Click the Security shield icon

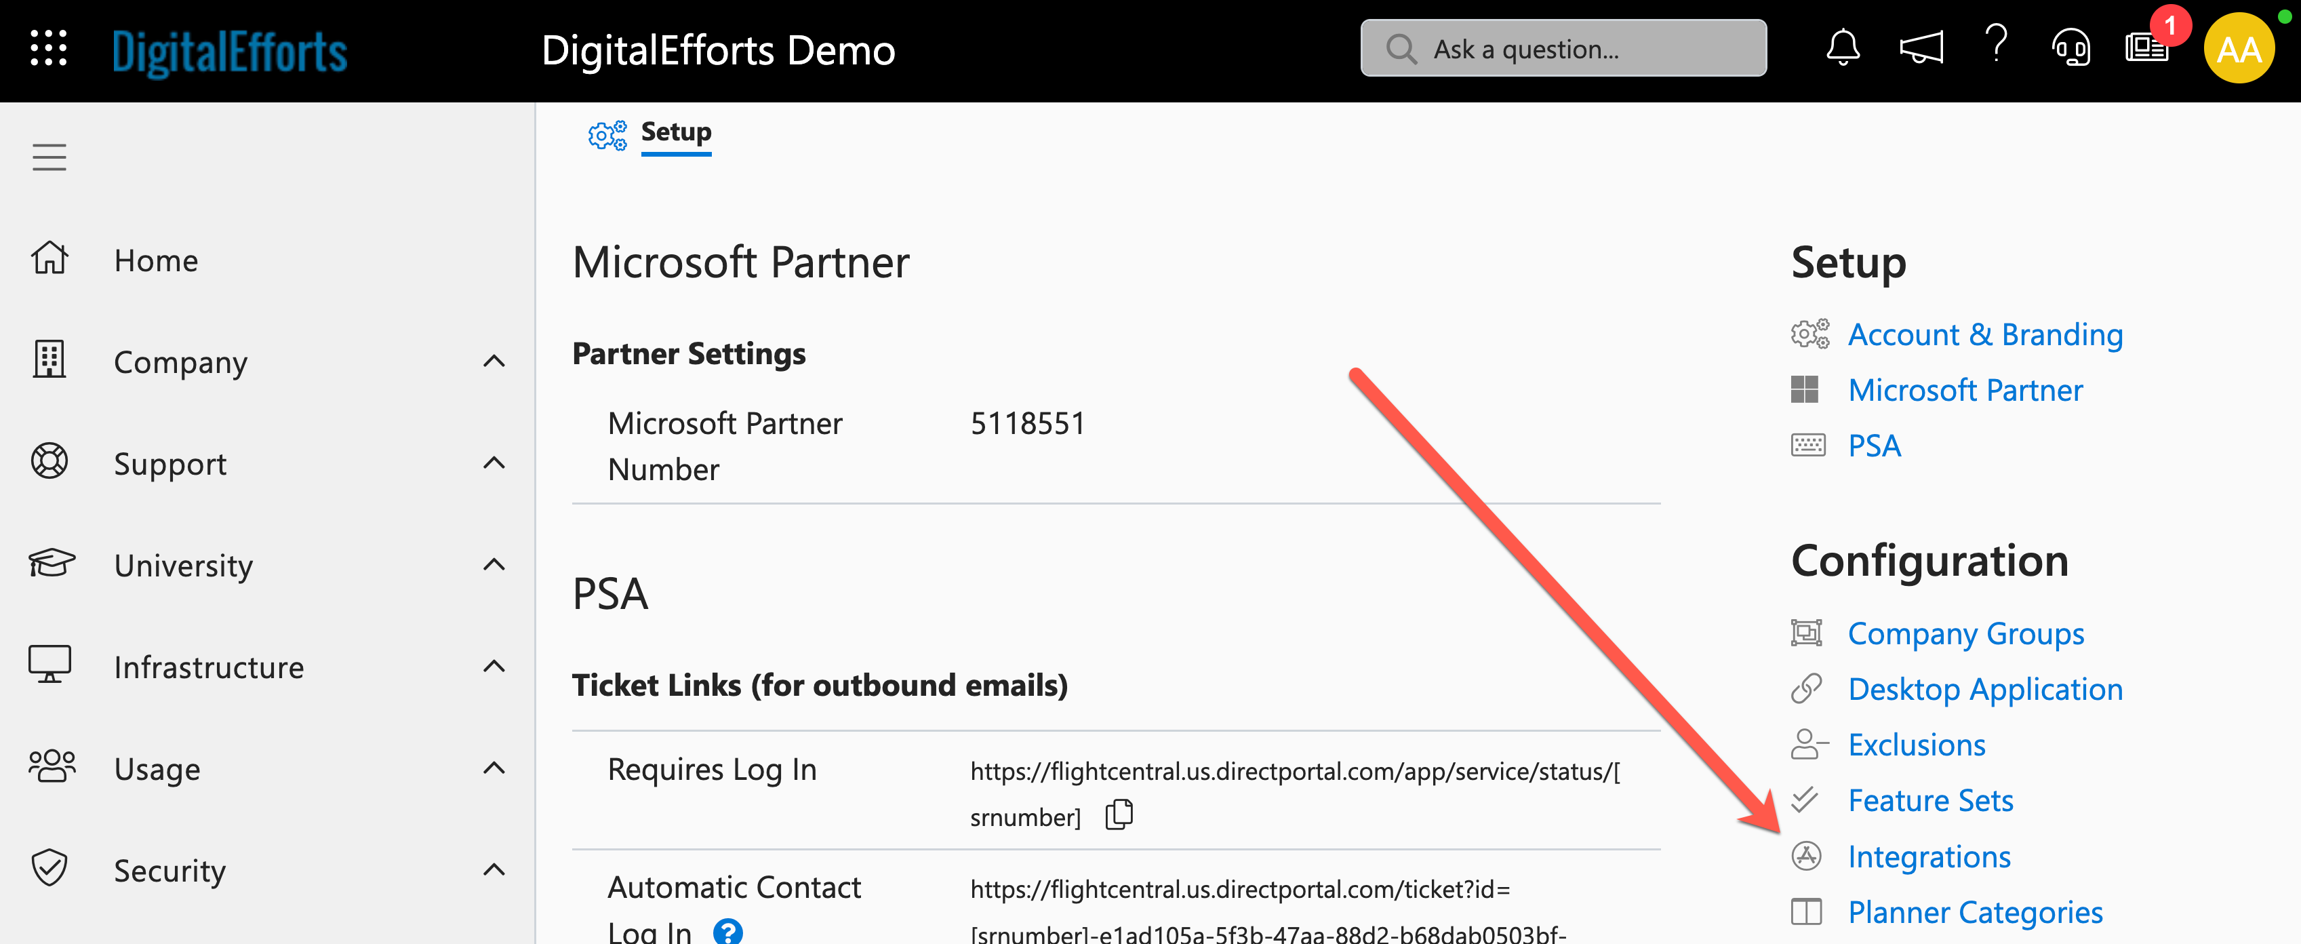pos(49,869)
